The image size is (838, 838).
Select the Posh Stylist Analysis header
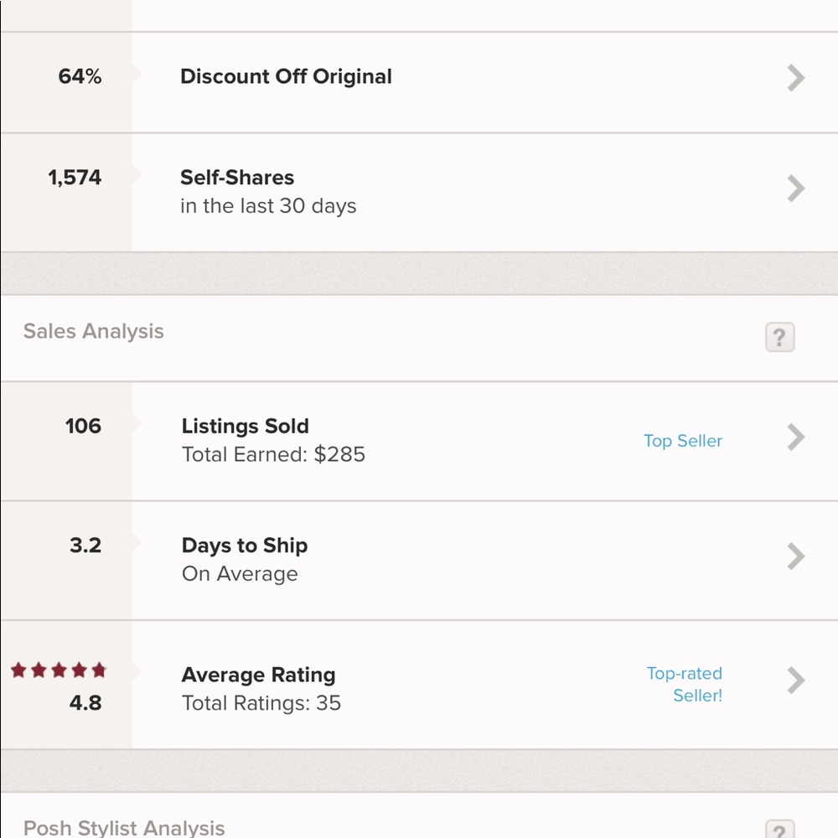[124, 828]
